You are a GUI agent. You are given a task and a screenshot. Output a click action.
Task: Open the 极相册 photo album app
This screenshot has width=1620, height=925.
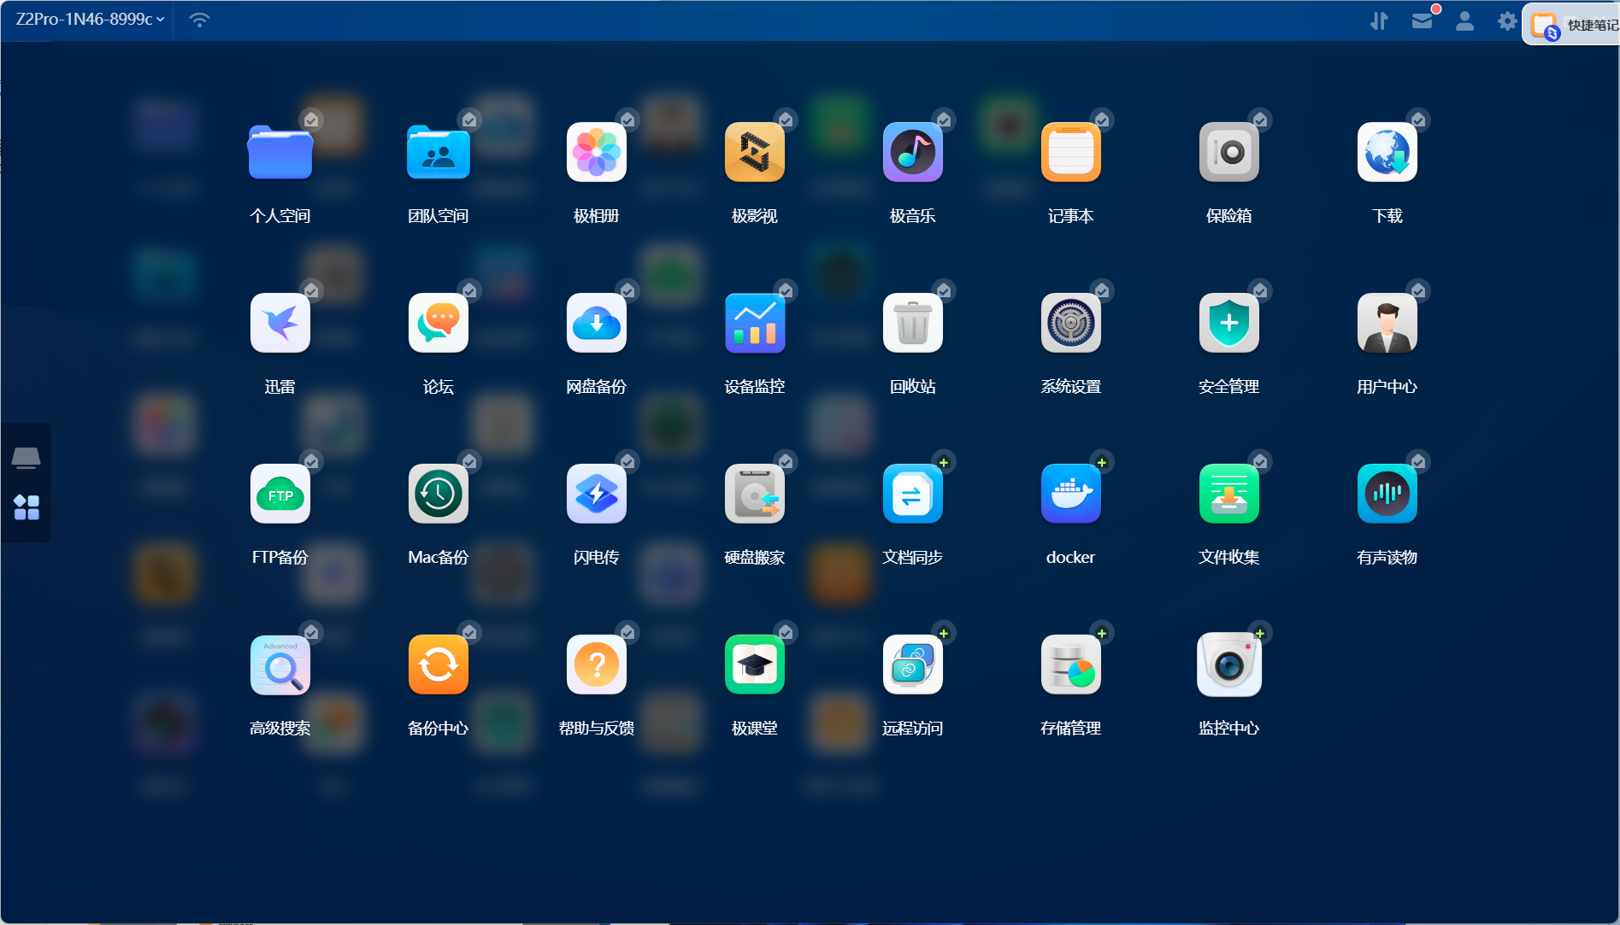(596, 153)
